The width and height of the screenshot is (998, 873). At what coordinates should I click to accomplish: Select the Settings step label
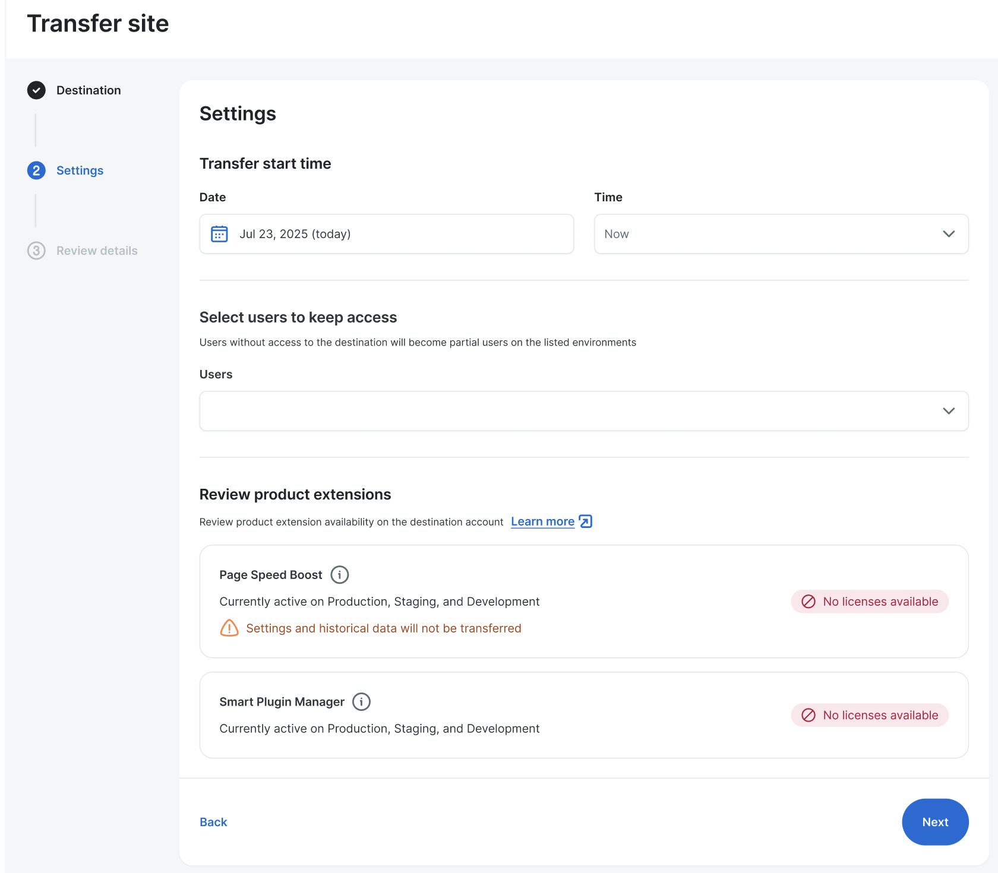80,170
